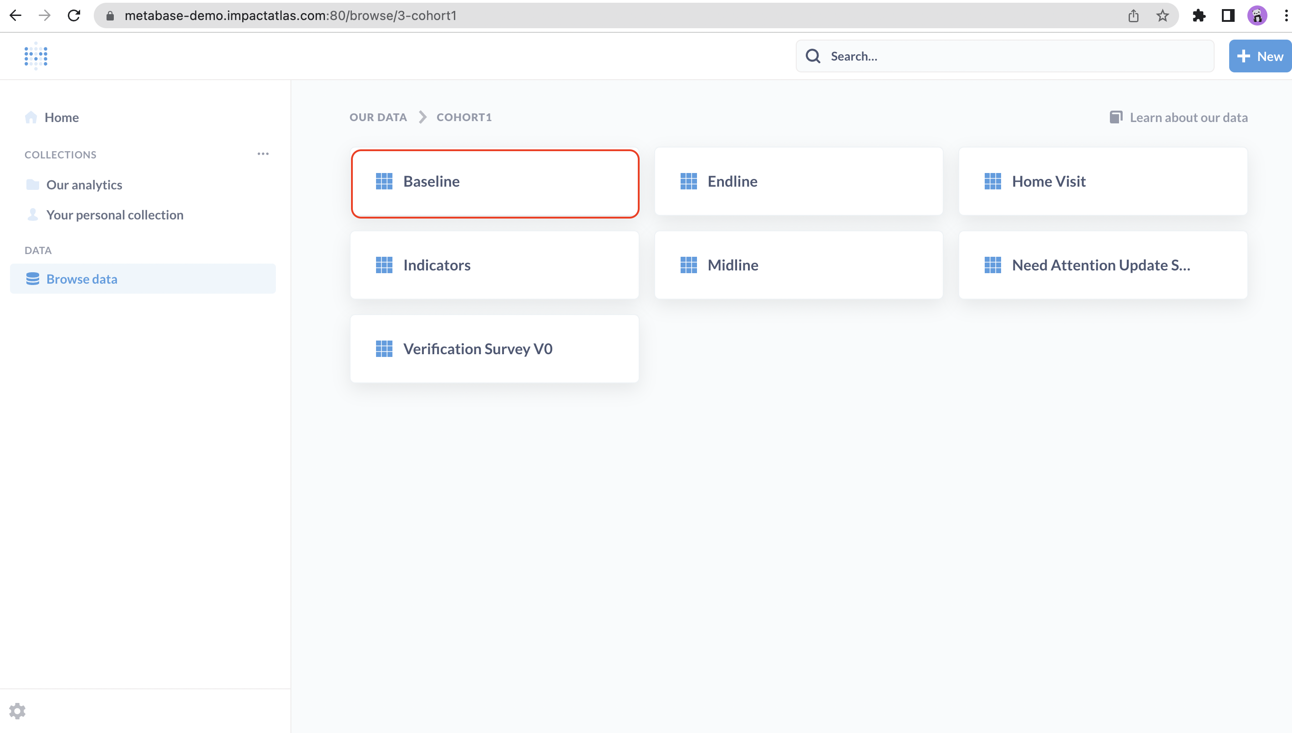Click the Learn about our data book icon
The height and width of the screenshot is (733, 1292).
point(1116,117)
